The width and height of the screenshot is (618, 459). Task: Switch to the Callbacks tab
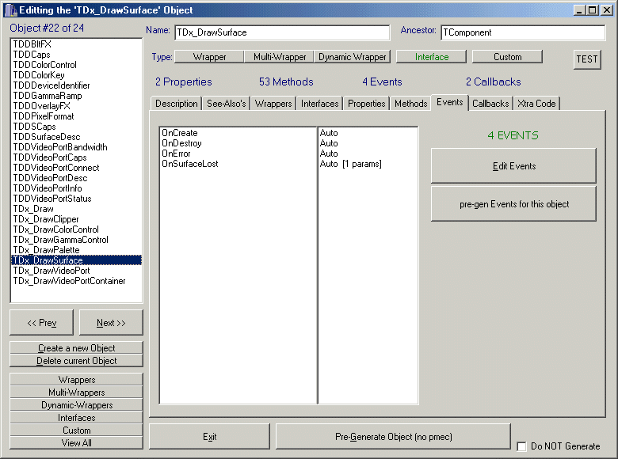point(490,104)
